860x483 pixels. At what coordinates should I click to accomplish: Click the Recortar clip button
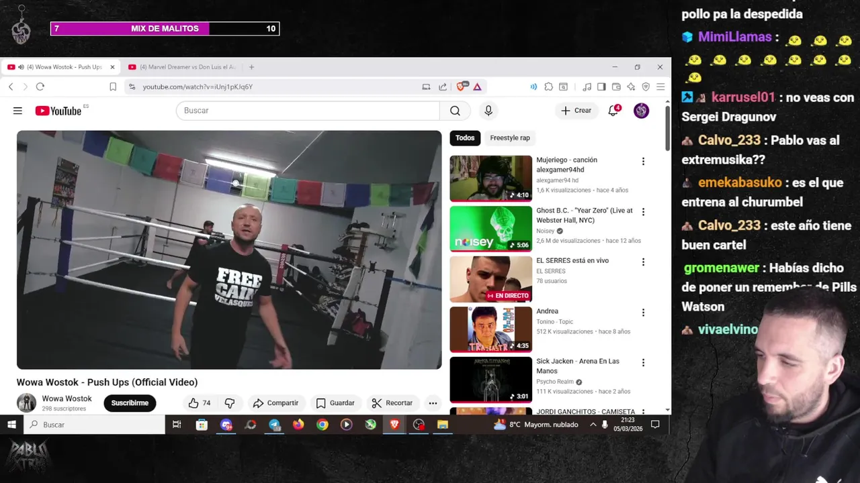392,403
